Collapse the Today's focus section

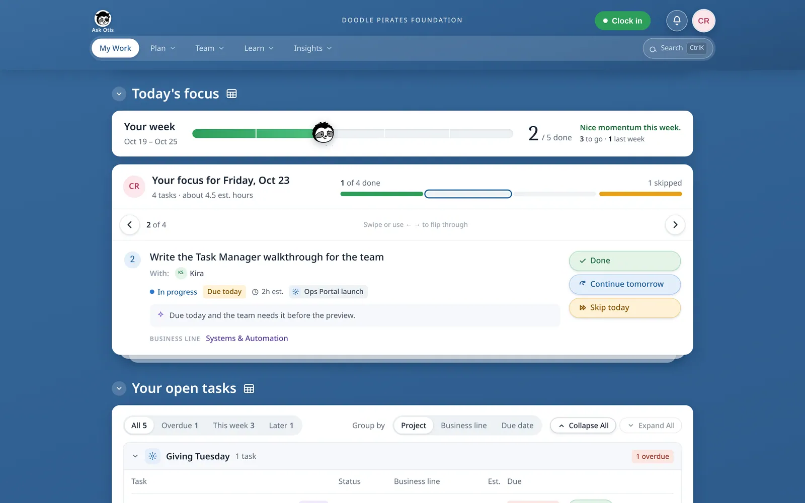119,94
